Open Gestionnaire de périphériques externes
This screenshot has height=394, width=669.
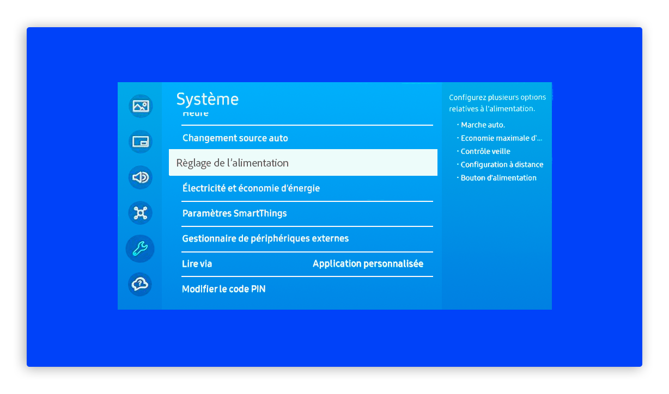[265, 238]
